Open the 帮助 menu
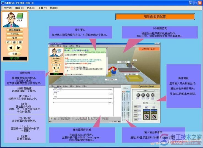This screenshot has width=203, height=148. coord(54,8)
